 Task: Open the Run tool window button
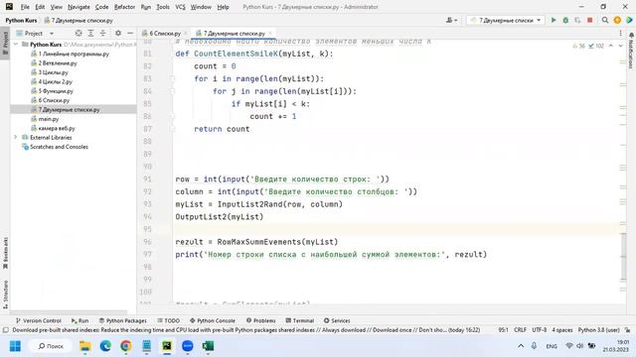[x=79, y=320]
